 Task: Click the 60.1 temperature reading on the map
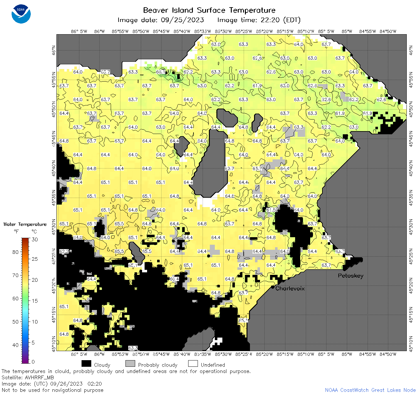pos(161,72)
